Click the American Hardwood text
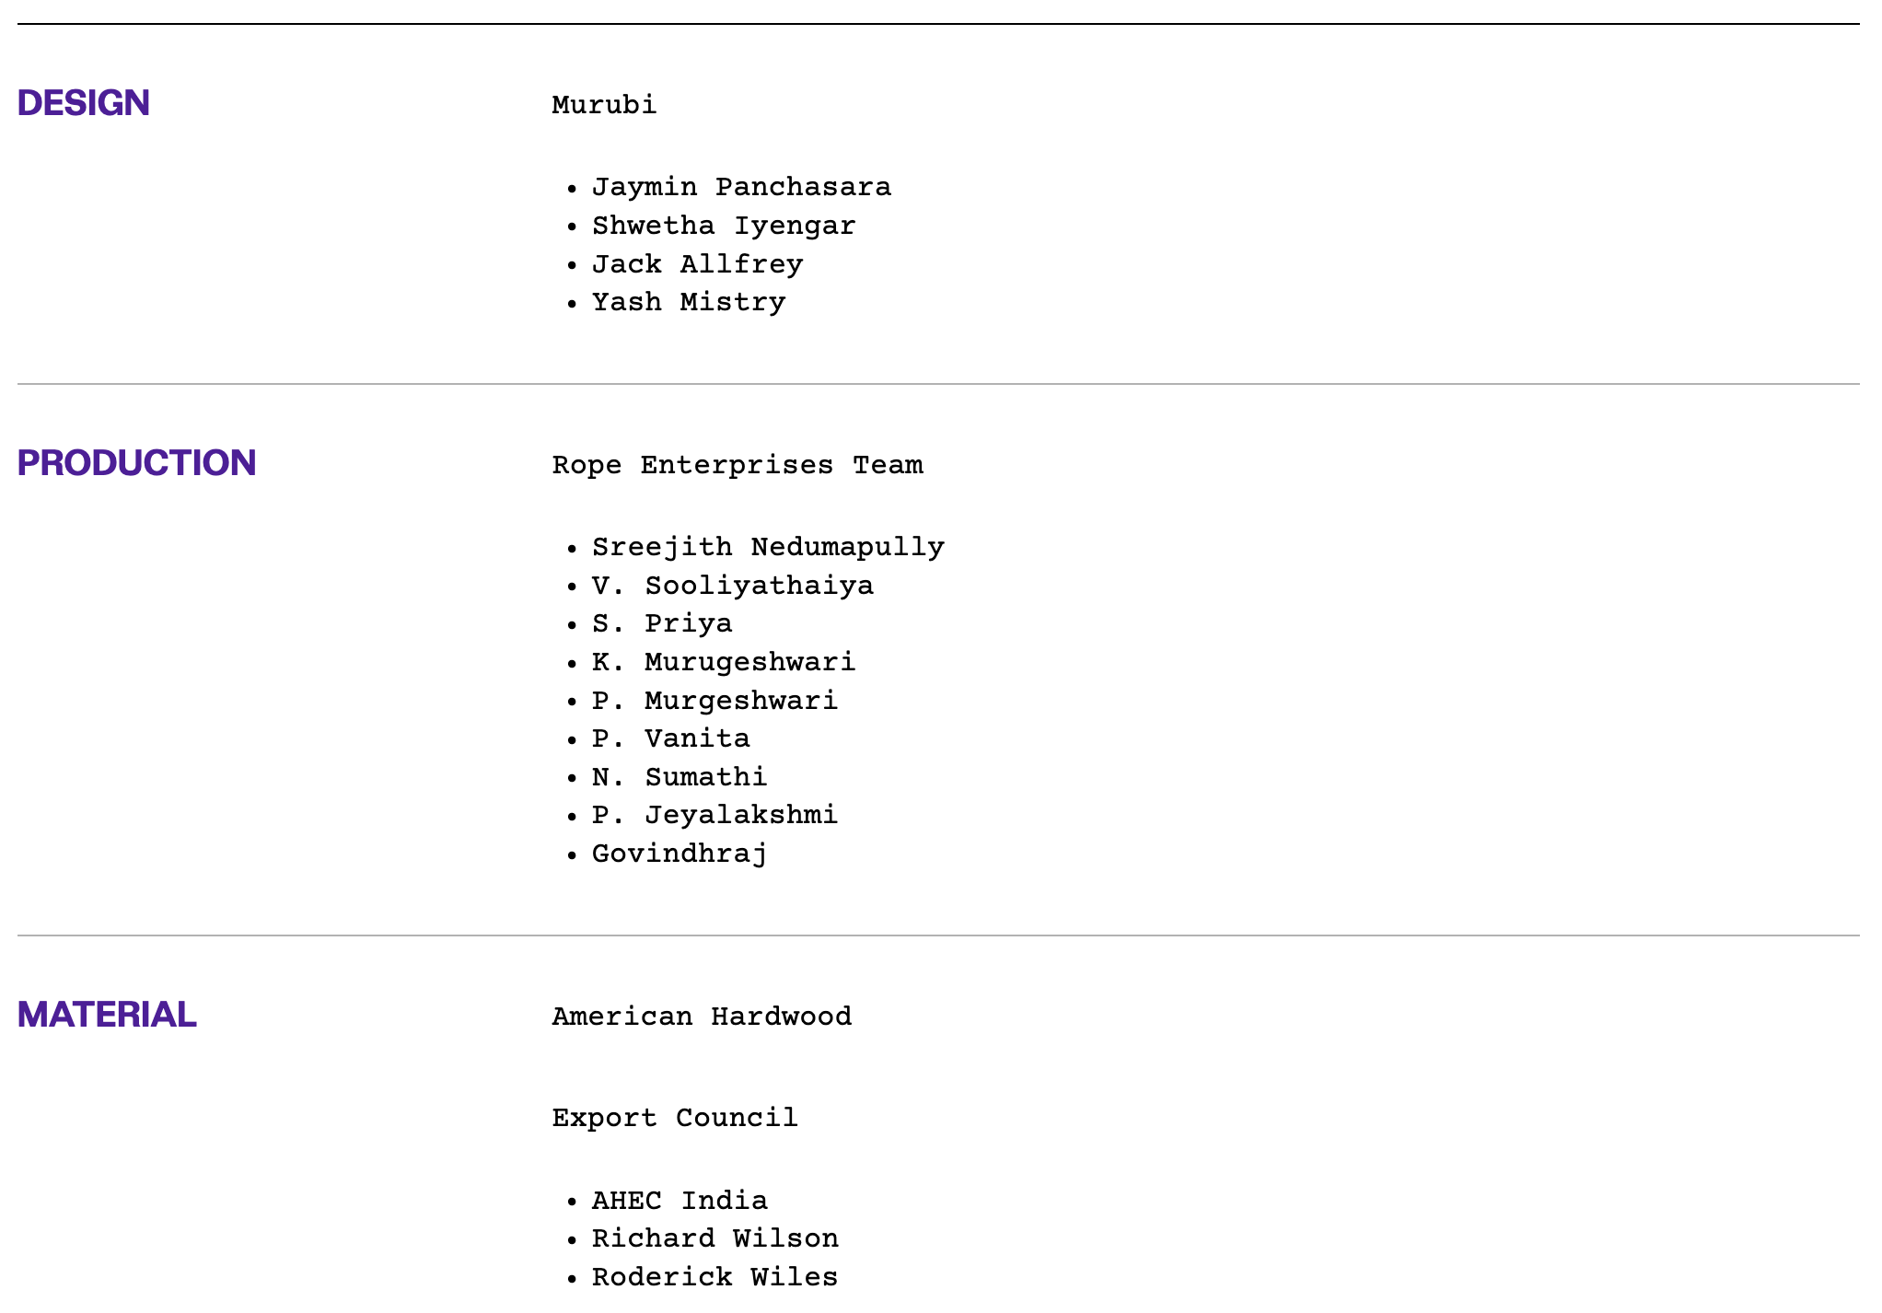This screenshot has height=1313, width=1882. pyautogui.click(x=702, y=1017)
